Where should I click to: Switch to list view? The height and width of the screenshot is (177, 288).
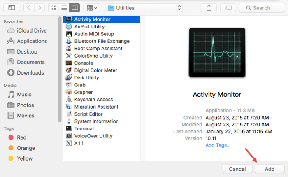coord(64,8)
